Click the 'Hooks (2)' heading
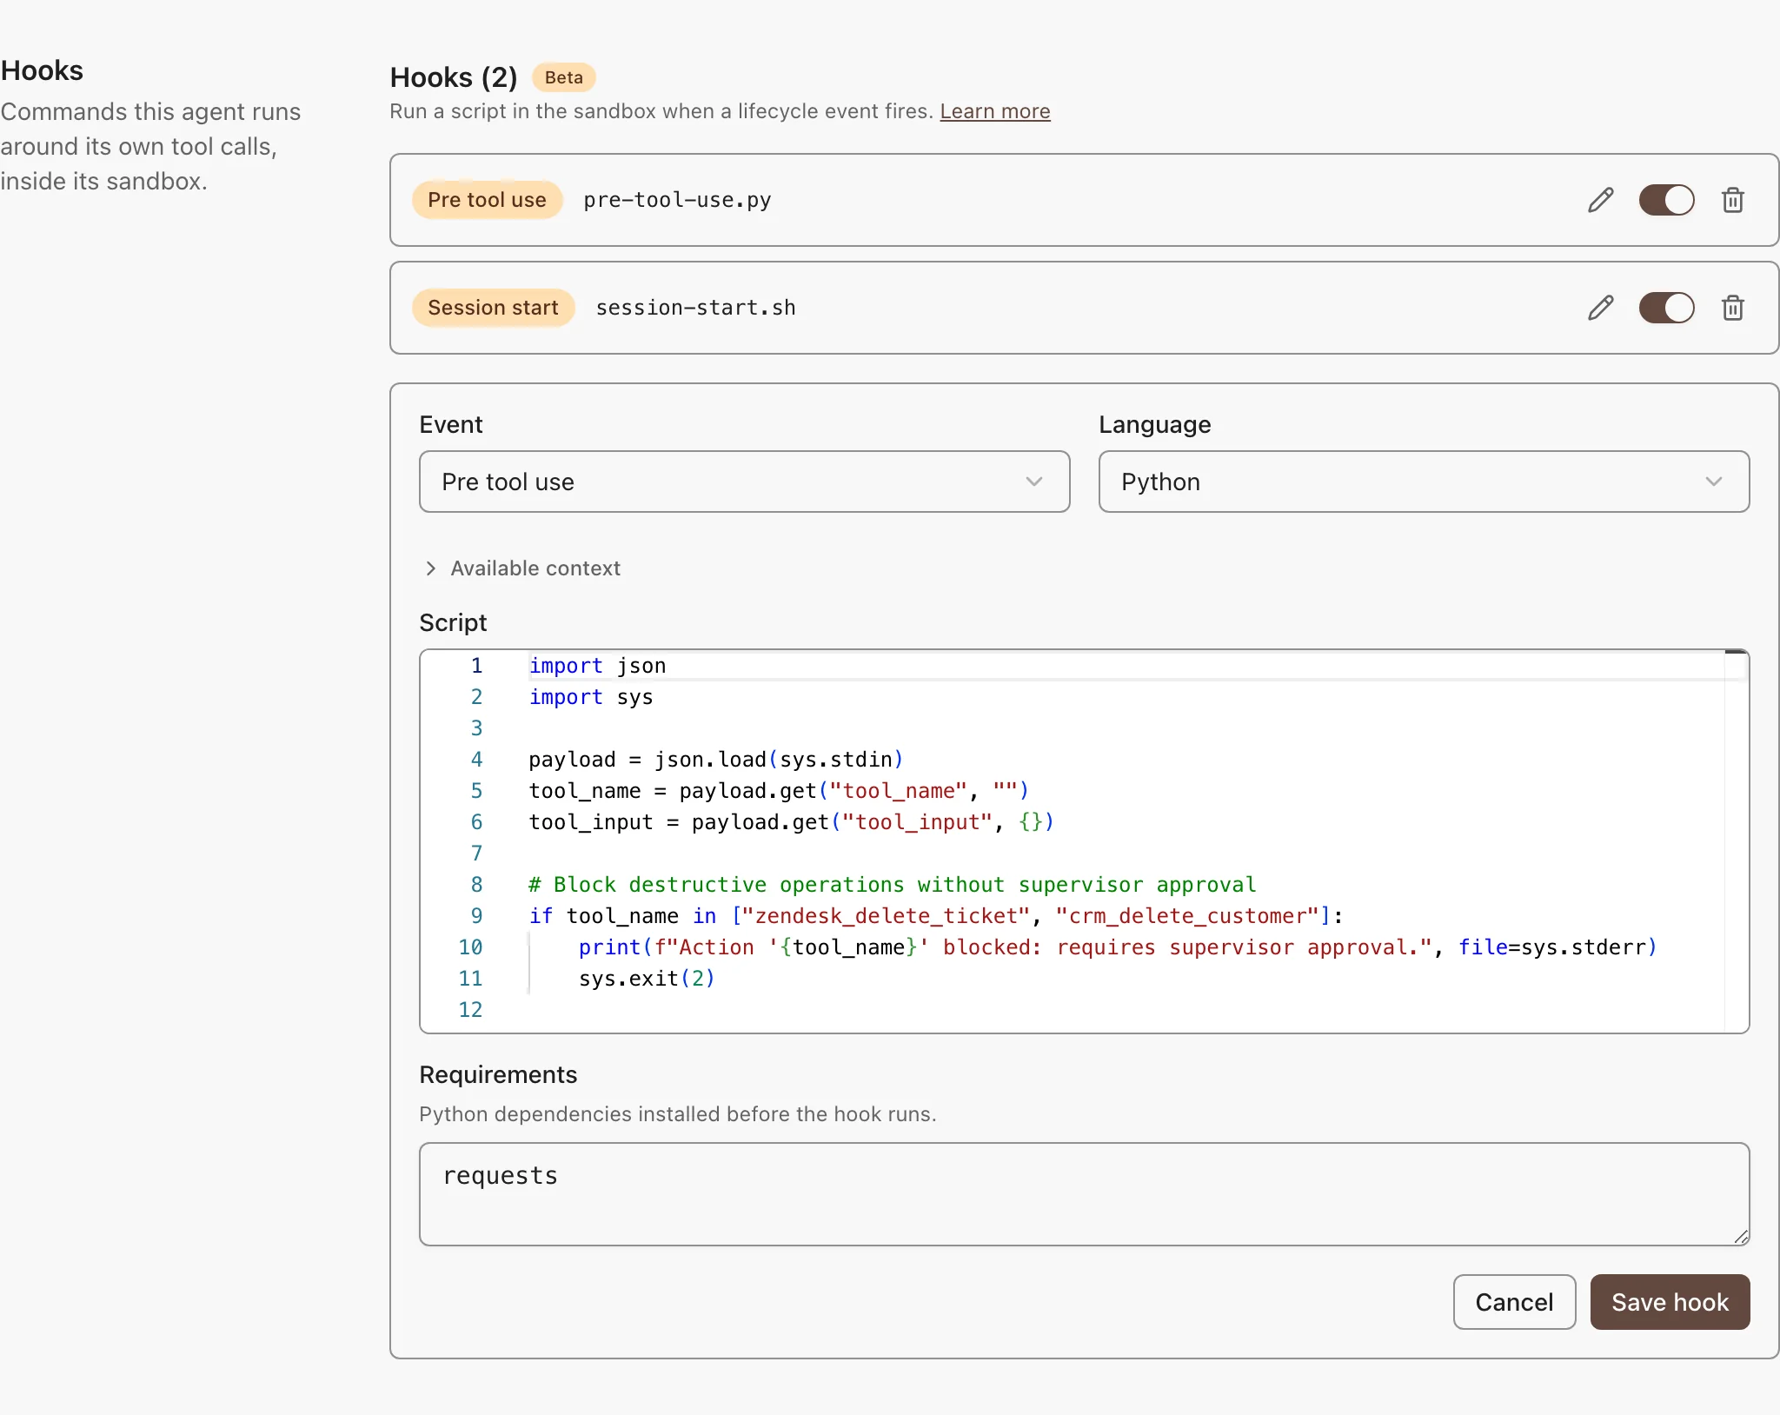Screen dimensions: 1780x1415 coord(454,77)
